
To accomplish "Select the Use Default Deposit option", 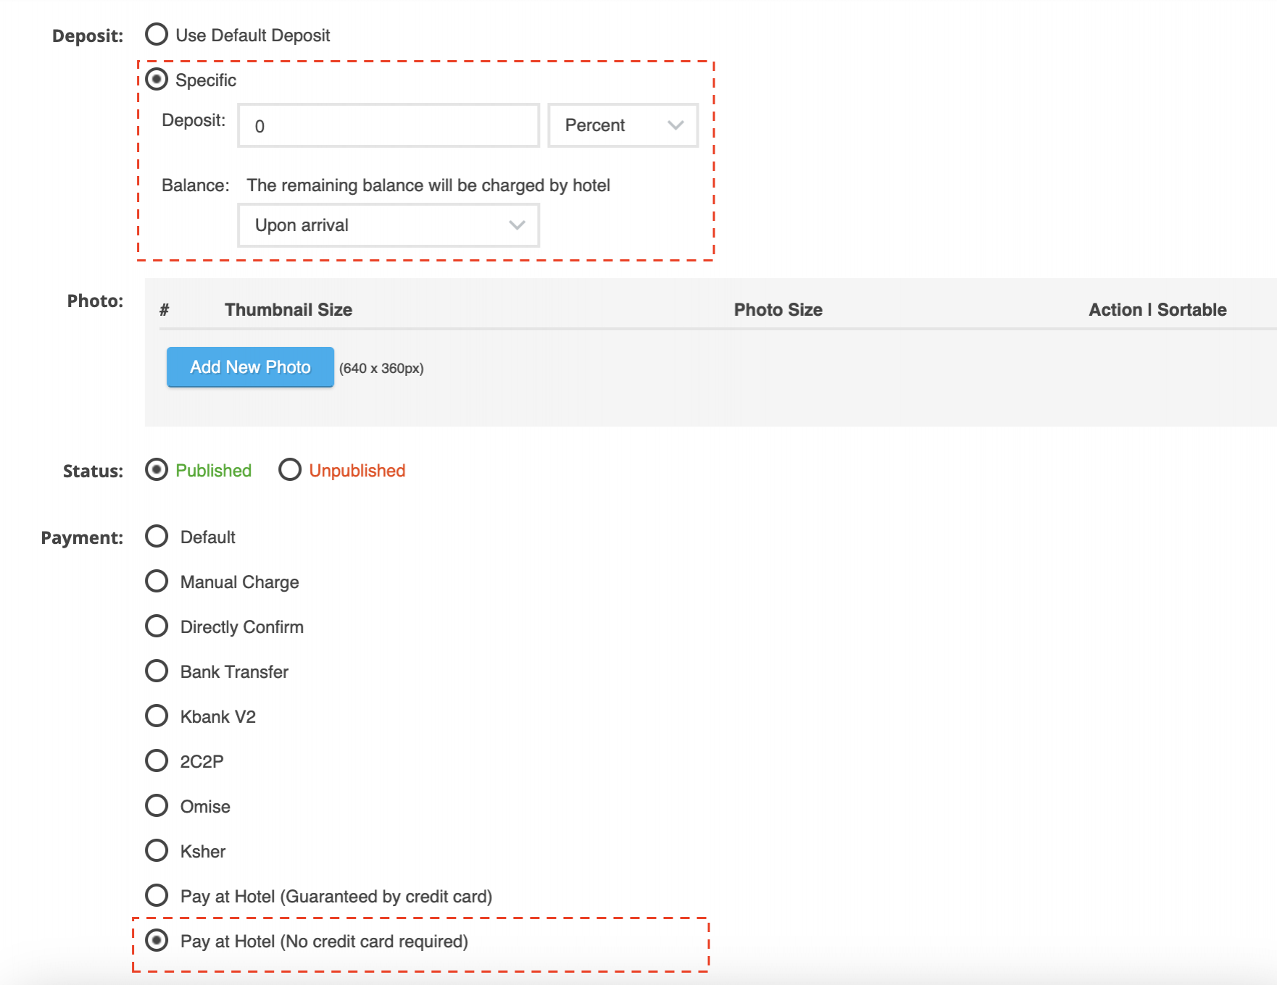I will [x=157, y=35].
